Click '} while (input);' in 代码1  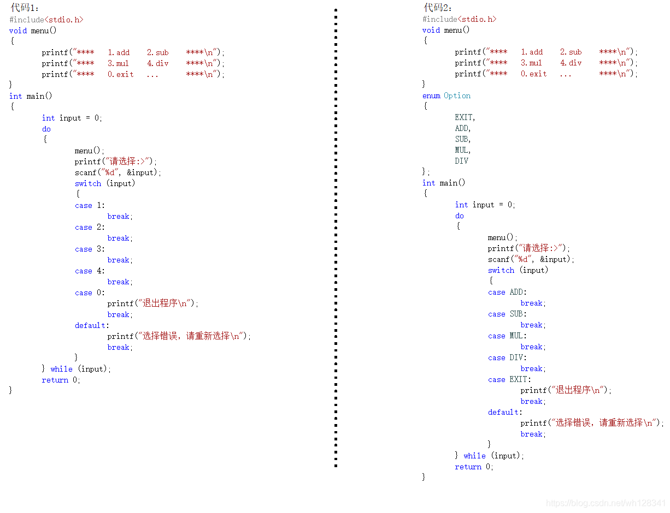[x=77, y=369]
